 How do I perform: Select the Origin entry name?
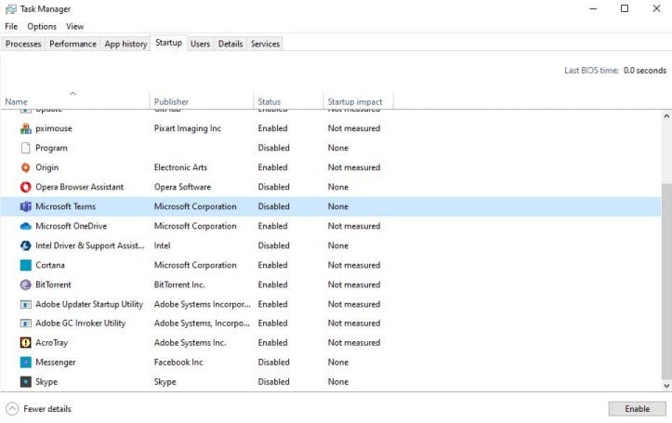click(46, 167)
